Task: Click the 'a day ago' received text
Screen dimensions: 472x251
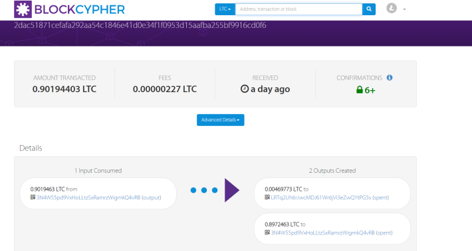Action: coord(270,89)
